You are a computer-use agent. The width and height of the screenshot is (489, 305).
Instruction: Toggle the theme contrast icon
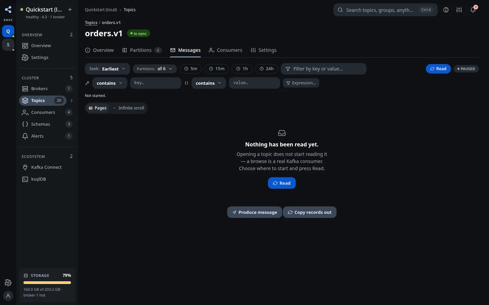pyautogui.click(x=446, y=10)
